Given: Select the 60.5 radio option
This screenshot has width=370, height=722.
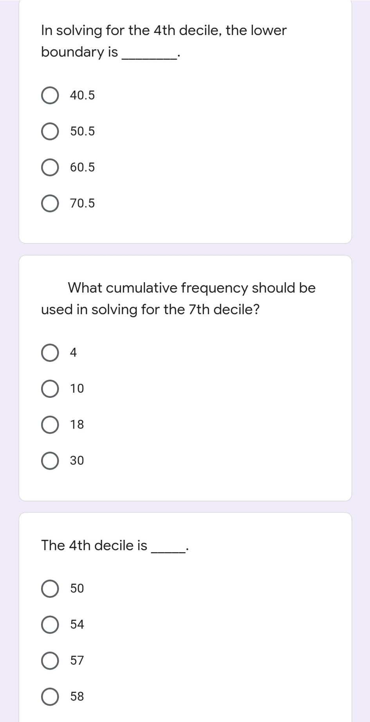Looking at the screenshot, I should pos(50,167).
